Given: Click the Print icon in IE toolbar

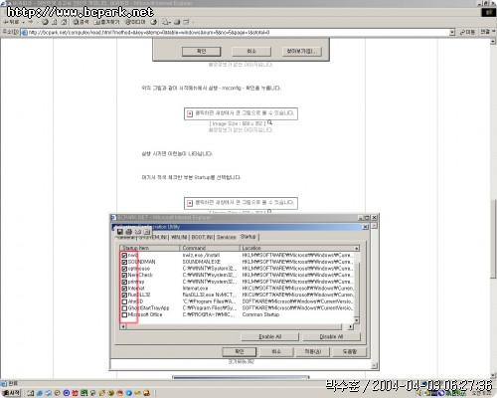Looking at the screenshot, I should 177,22.
